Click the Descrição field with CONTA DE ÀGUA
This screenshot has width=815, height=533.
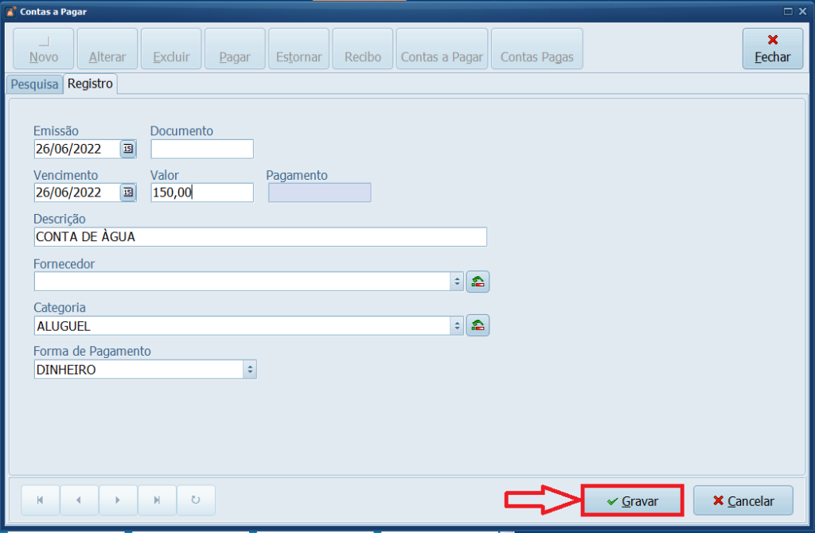click(260, 237)
